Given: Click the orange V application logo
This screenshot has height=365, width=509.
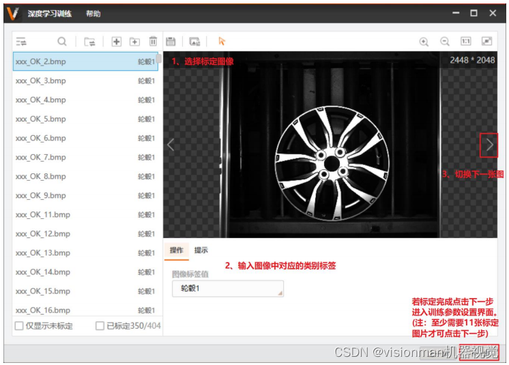Looking at the screenshot, I should pyautogui.click(x=13, y=13).
